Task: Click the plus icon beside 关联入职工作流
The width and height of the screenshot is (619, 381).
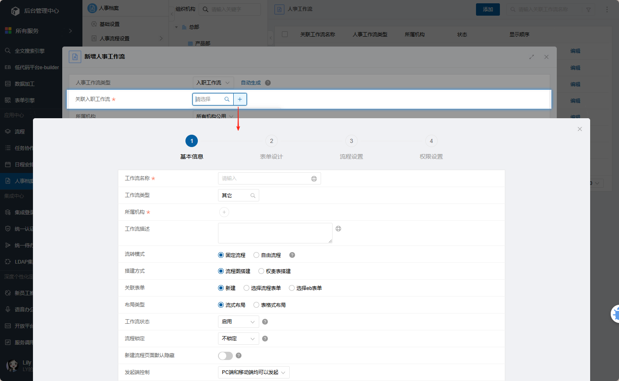Action: (x=240, y=99)
